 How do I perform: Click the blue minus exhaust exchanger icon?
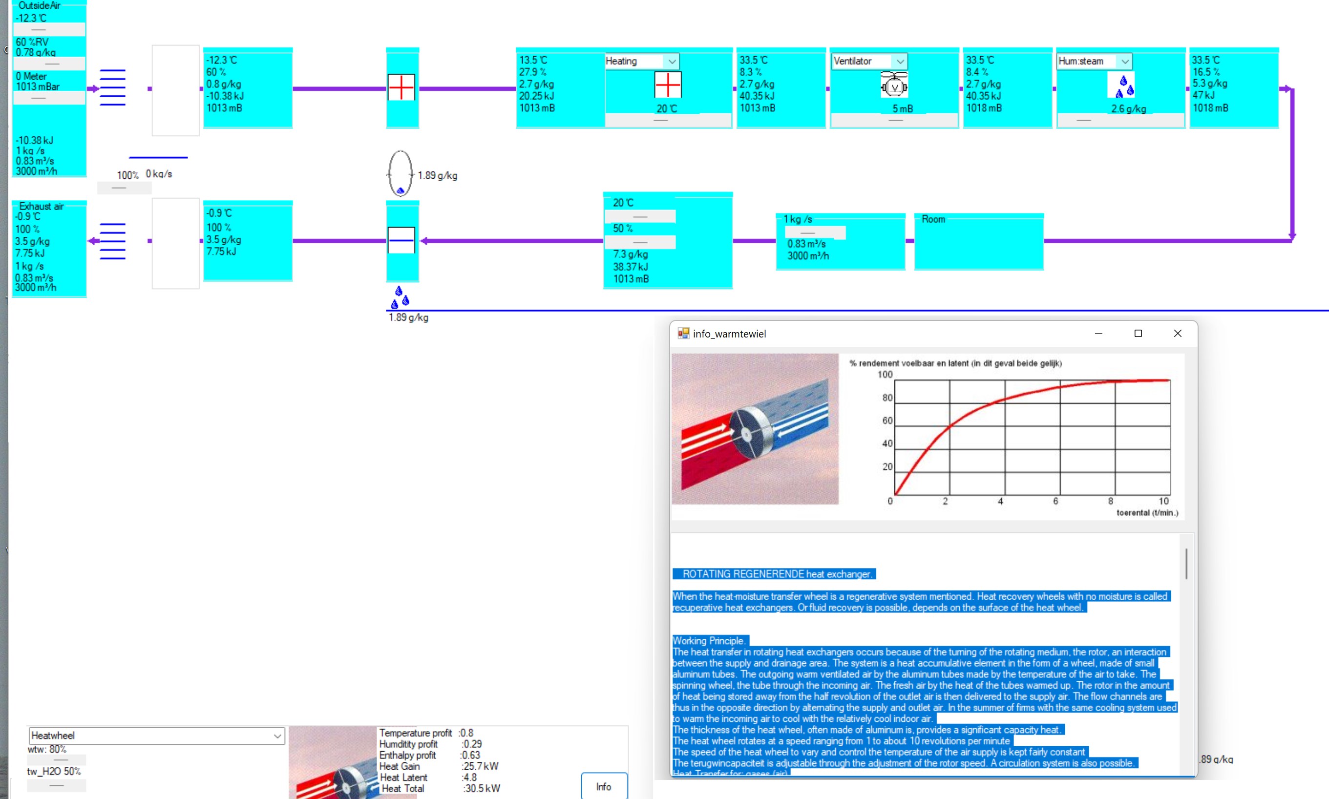pyautogui.click(x=401, y=240)
